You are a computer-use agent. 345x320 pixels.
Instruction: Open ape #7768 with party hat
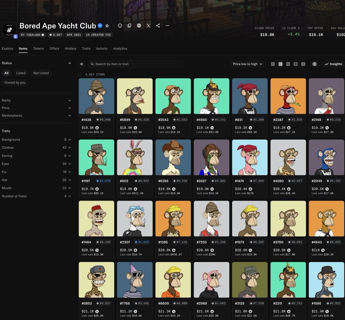(135, 280)
